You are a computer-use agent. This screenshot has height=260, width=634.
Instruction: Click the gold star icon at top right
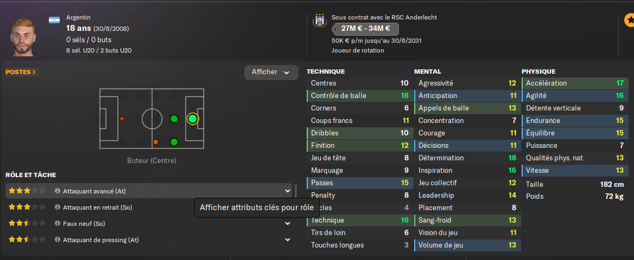point(629,21)
